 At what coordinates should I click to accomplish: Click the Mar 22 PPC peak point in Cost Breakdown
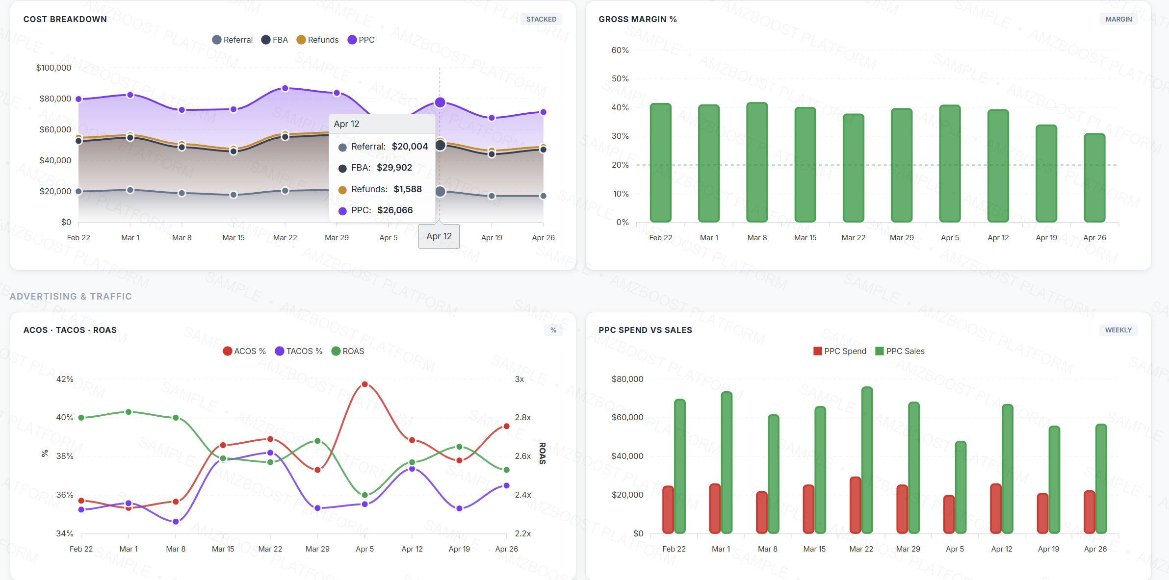pyautogui.click(x=285, y=88)
